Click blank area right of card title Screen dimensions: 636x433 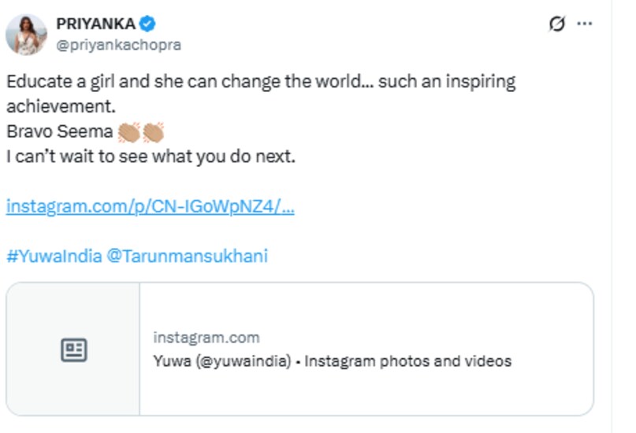(552, 361)
